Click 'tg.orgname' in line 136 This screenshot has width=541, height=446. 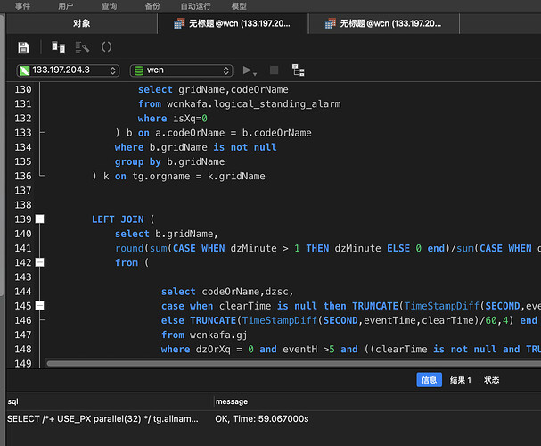pyautogui.click(x=161, y=177)
